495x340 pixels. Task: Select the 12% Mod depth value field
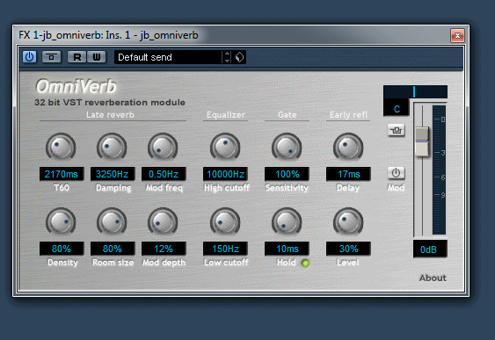164,249
